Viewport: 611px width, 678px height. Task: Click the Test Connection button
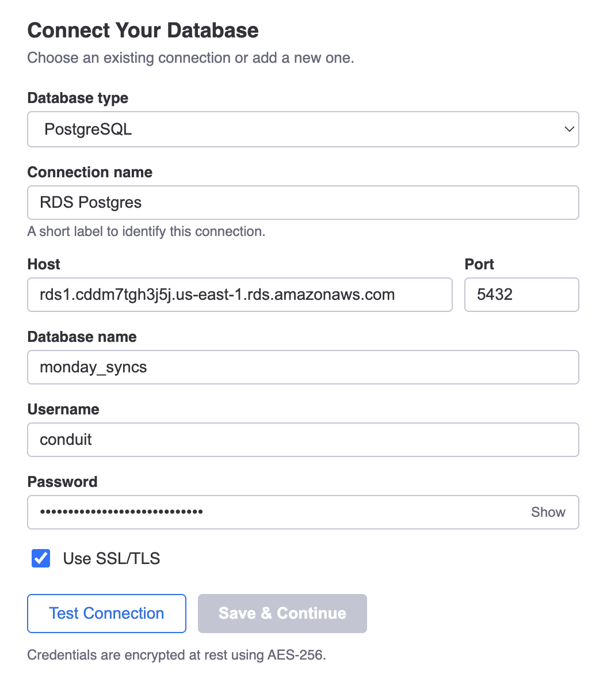tap(106, 613)
